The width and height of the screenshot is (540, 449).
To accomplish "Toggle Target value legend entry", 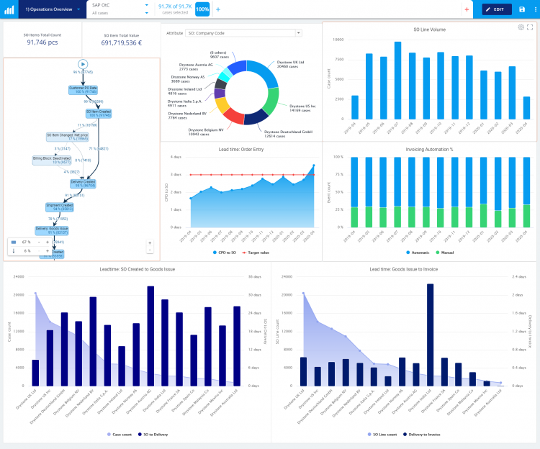I will (256, 253).
